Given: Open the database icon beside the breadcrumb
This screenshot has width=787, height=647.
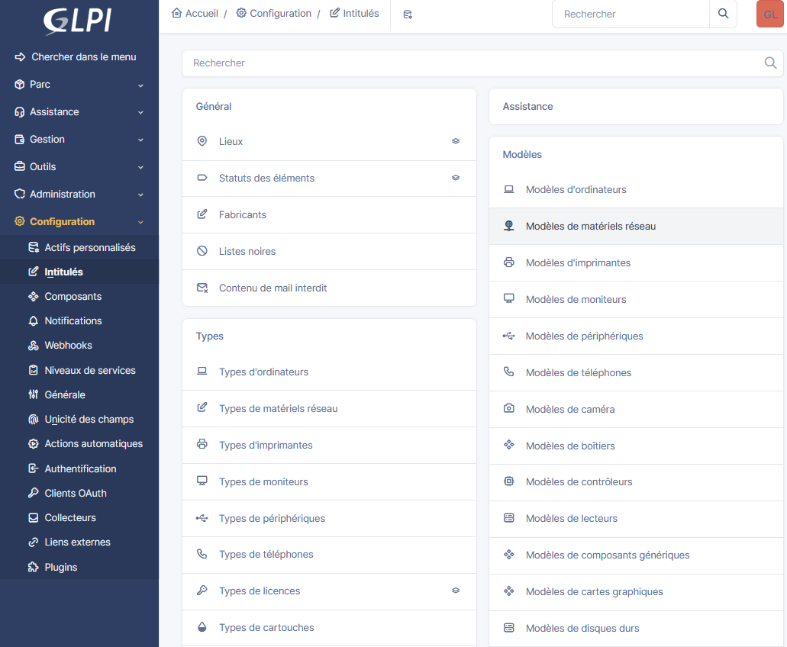Looking at the screenshot, I should (x=408, y=14).
